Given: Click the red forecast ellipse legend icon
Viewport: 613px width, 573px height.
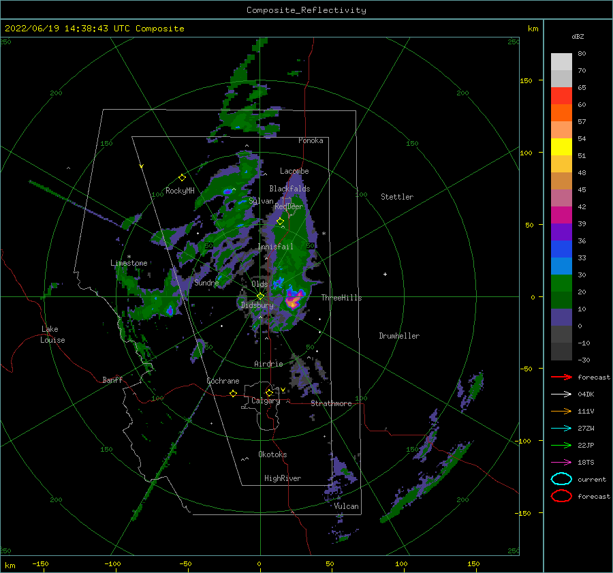Looking at the screenshot, I should click(x=561, y=496).
